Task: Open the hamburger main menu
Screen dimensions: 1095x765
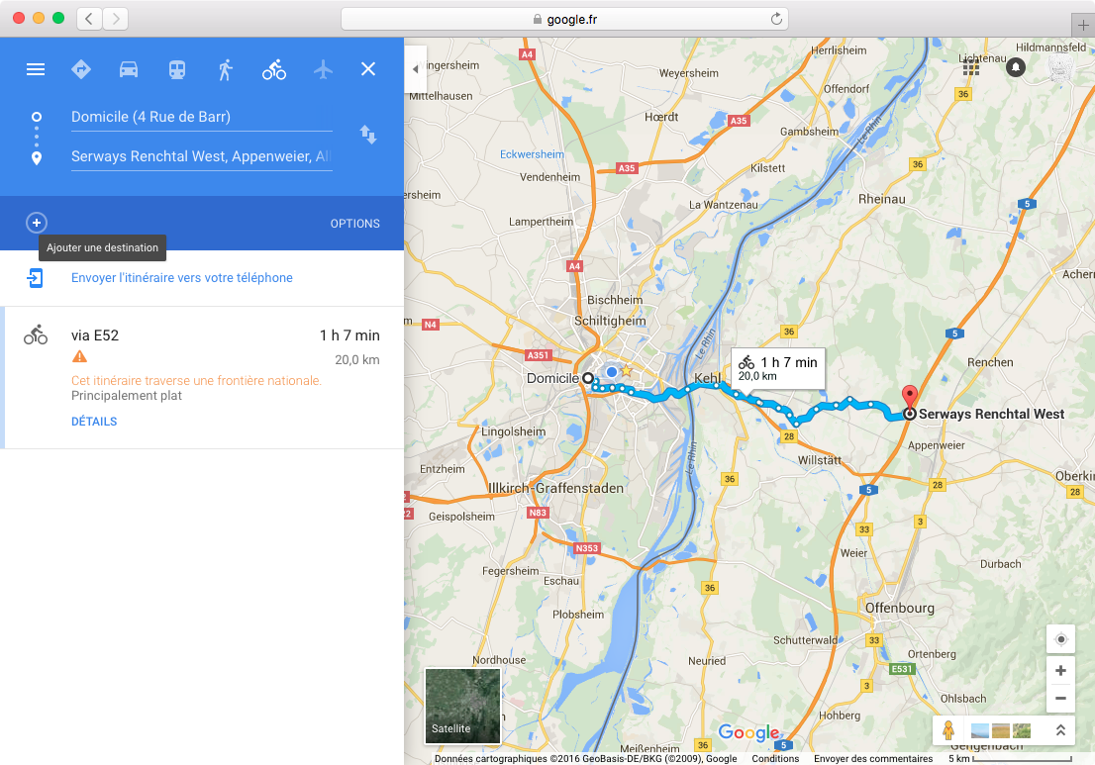Action: coord(36,69)
